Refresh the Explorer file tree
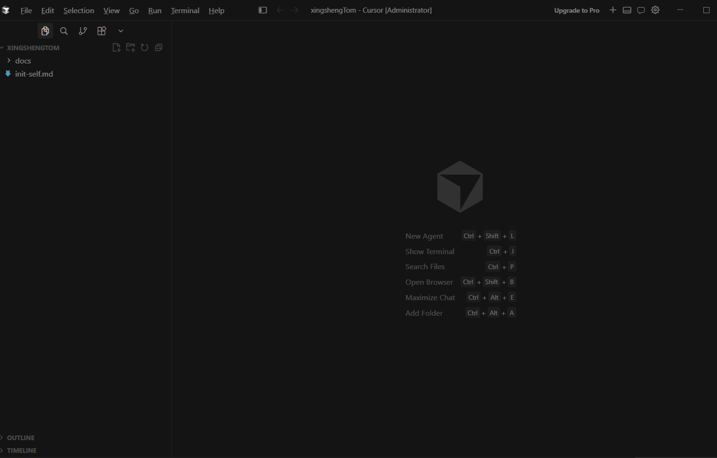The width and height of the screenshot is (717, 458). coord(145,47)
